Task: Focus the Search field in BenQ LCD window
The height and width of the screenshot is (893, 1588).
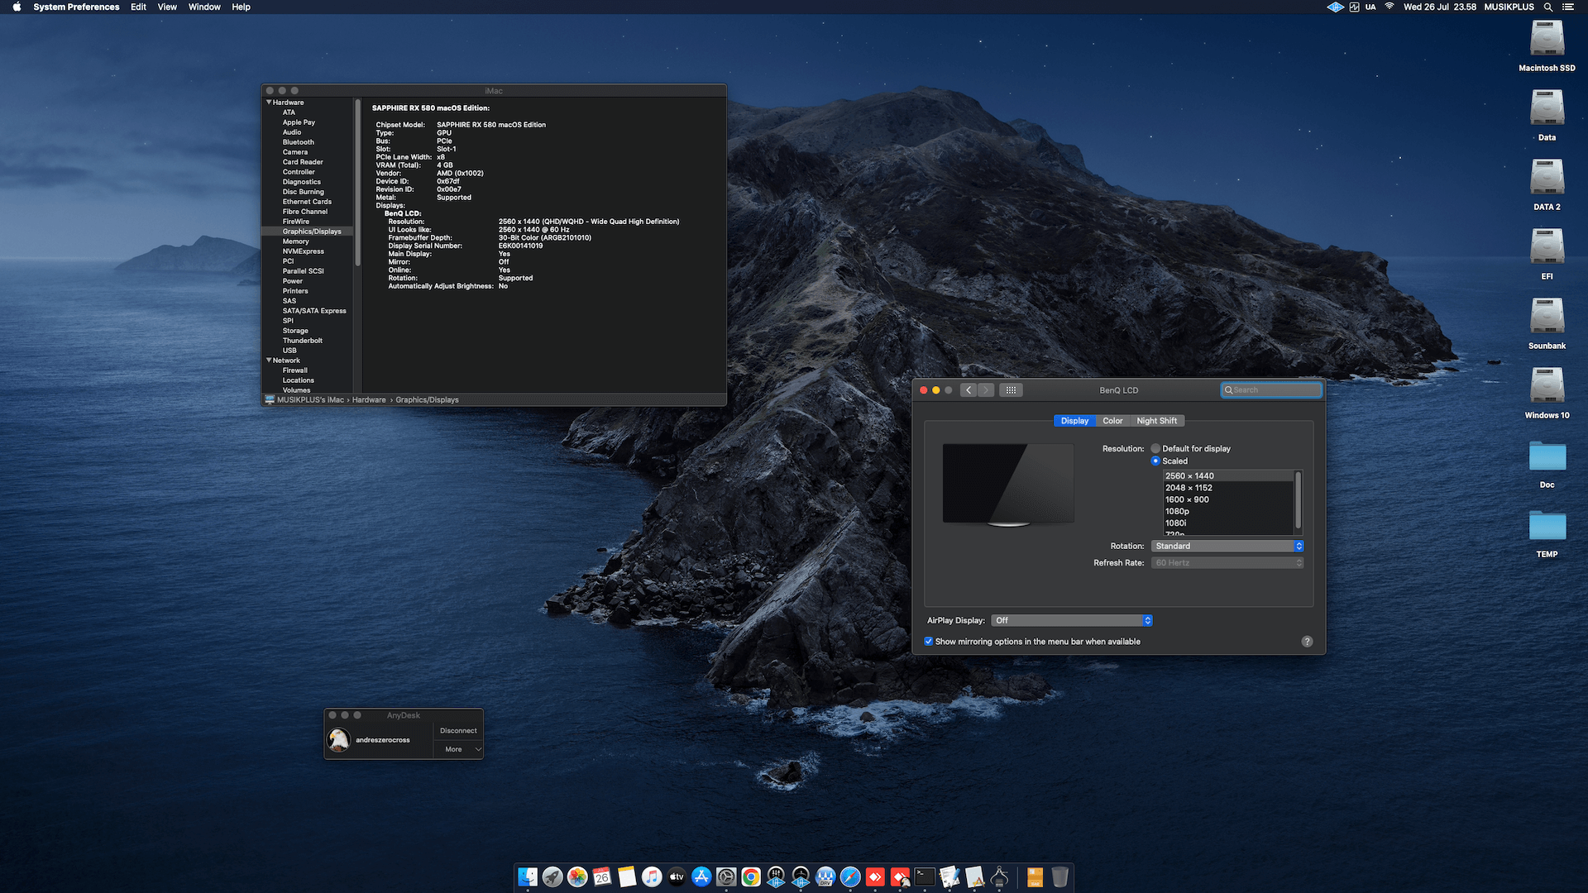Action: point(1271,389)
